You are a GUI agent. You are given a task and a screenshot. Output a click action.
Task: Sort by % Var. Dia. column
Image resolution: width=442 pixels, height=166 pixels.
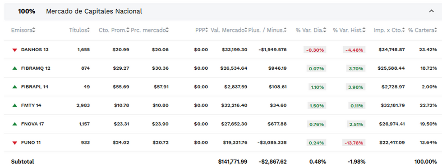(311, 30)
